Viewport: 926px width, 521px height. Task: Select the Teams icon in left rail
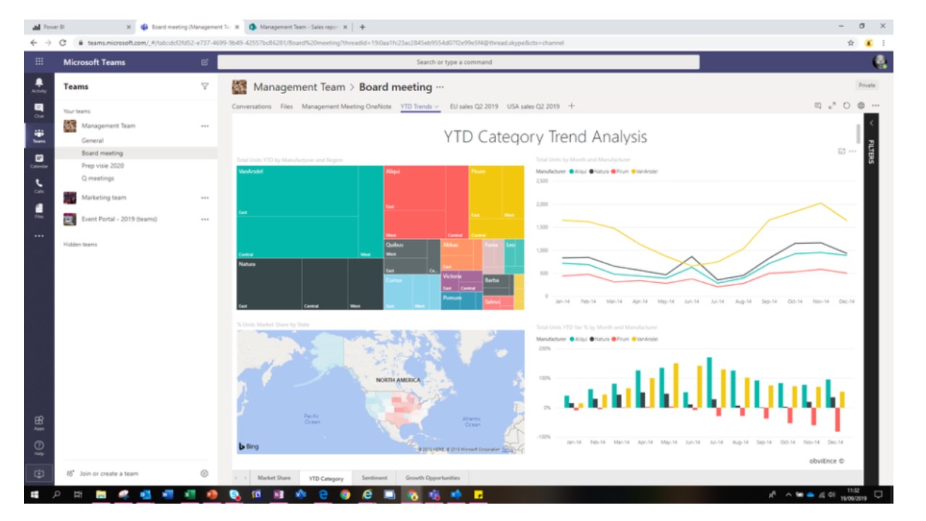click(x=39, y=135)
